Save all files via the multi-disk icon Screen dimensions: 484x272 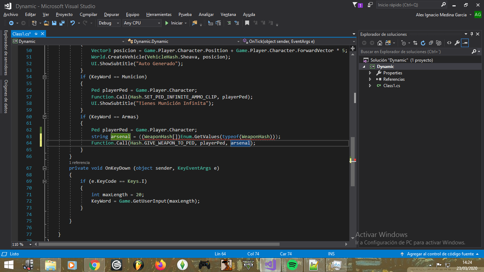coord(62,23)
